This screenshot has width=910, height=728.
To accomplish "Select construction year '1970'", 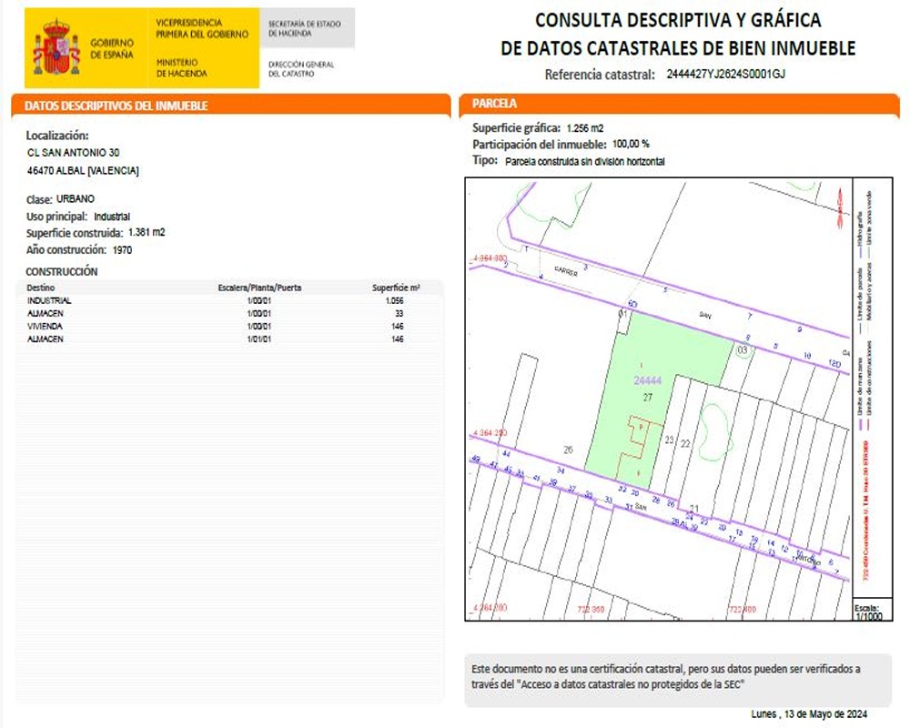I will click(123, 250).
